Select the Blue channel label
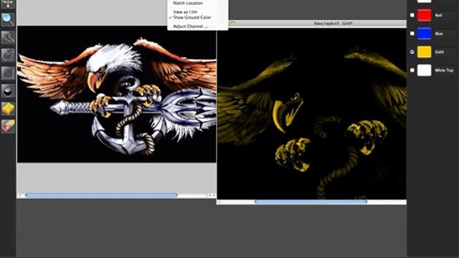Viewport: 459px width, 258px height. click(438, 34)
